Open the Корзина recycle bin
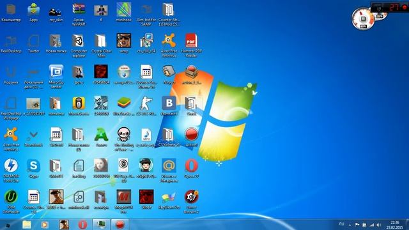The width and height of the screenshot is (409, 230). point(11,75)
